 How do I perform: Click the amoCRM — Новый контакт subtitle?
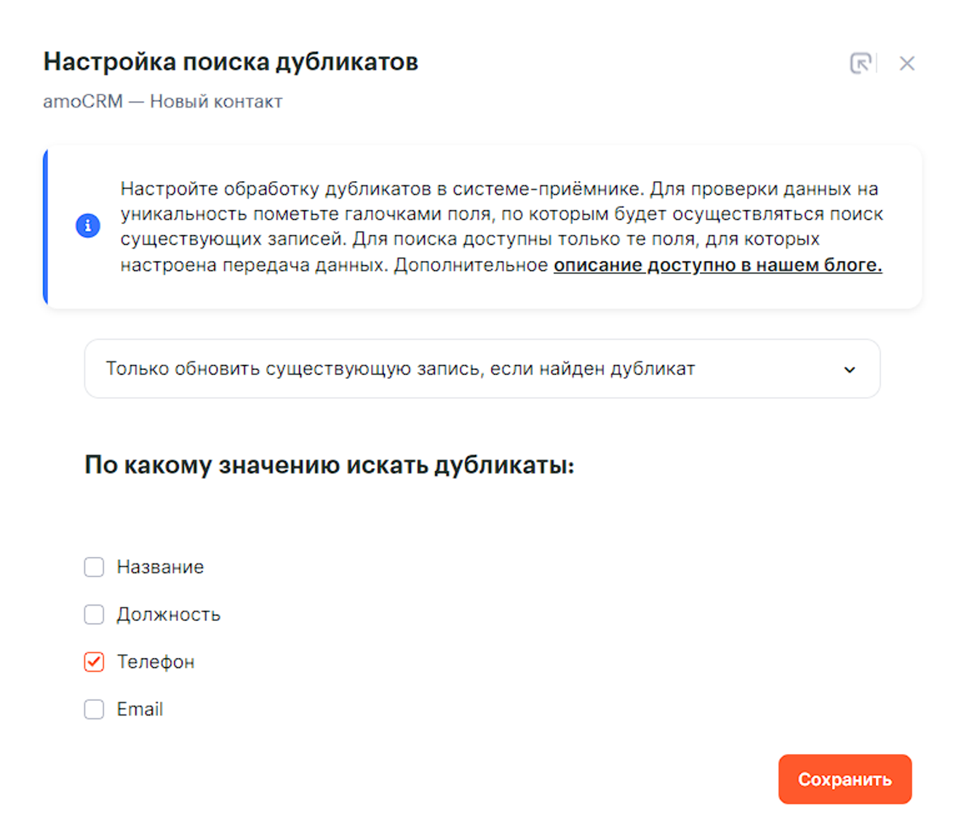click(162, 101)
